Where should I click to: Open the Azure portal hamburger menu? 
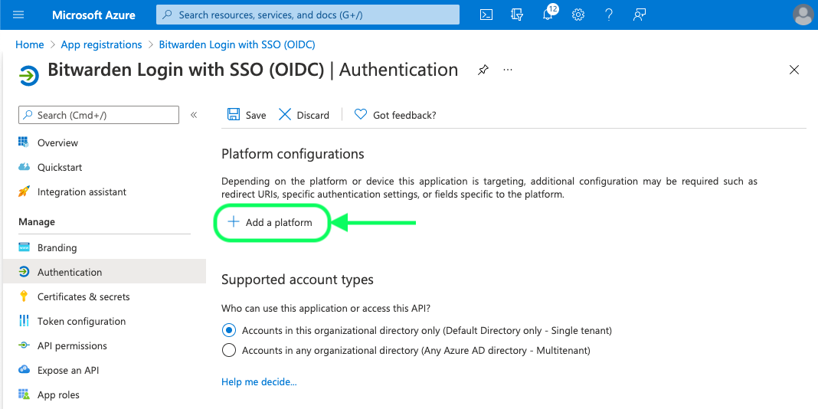coord(18,15)
